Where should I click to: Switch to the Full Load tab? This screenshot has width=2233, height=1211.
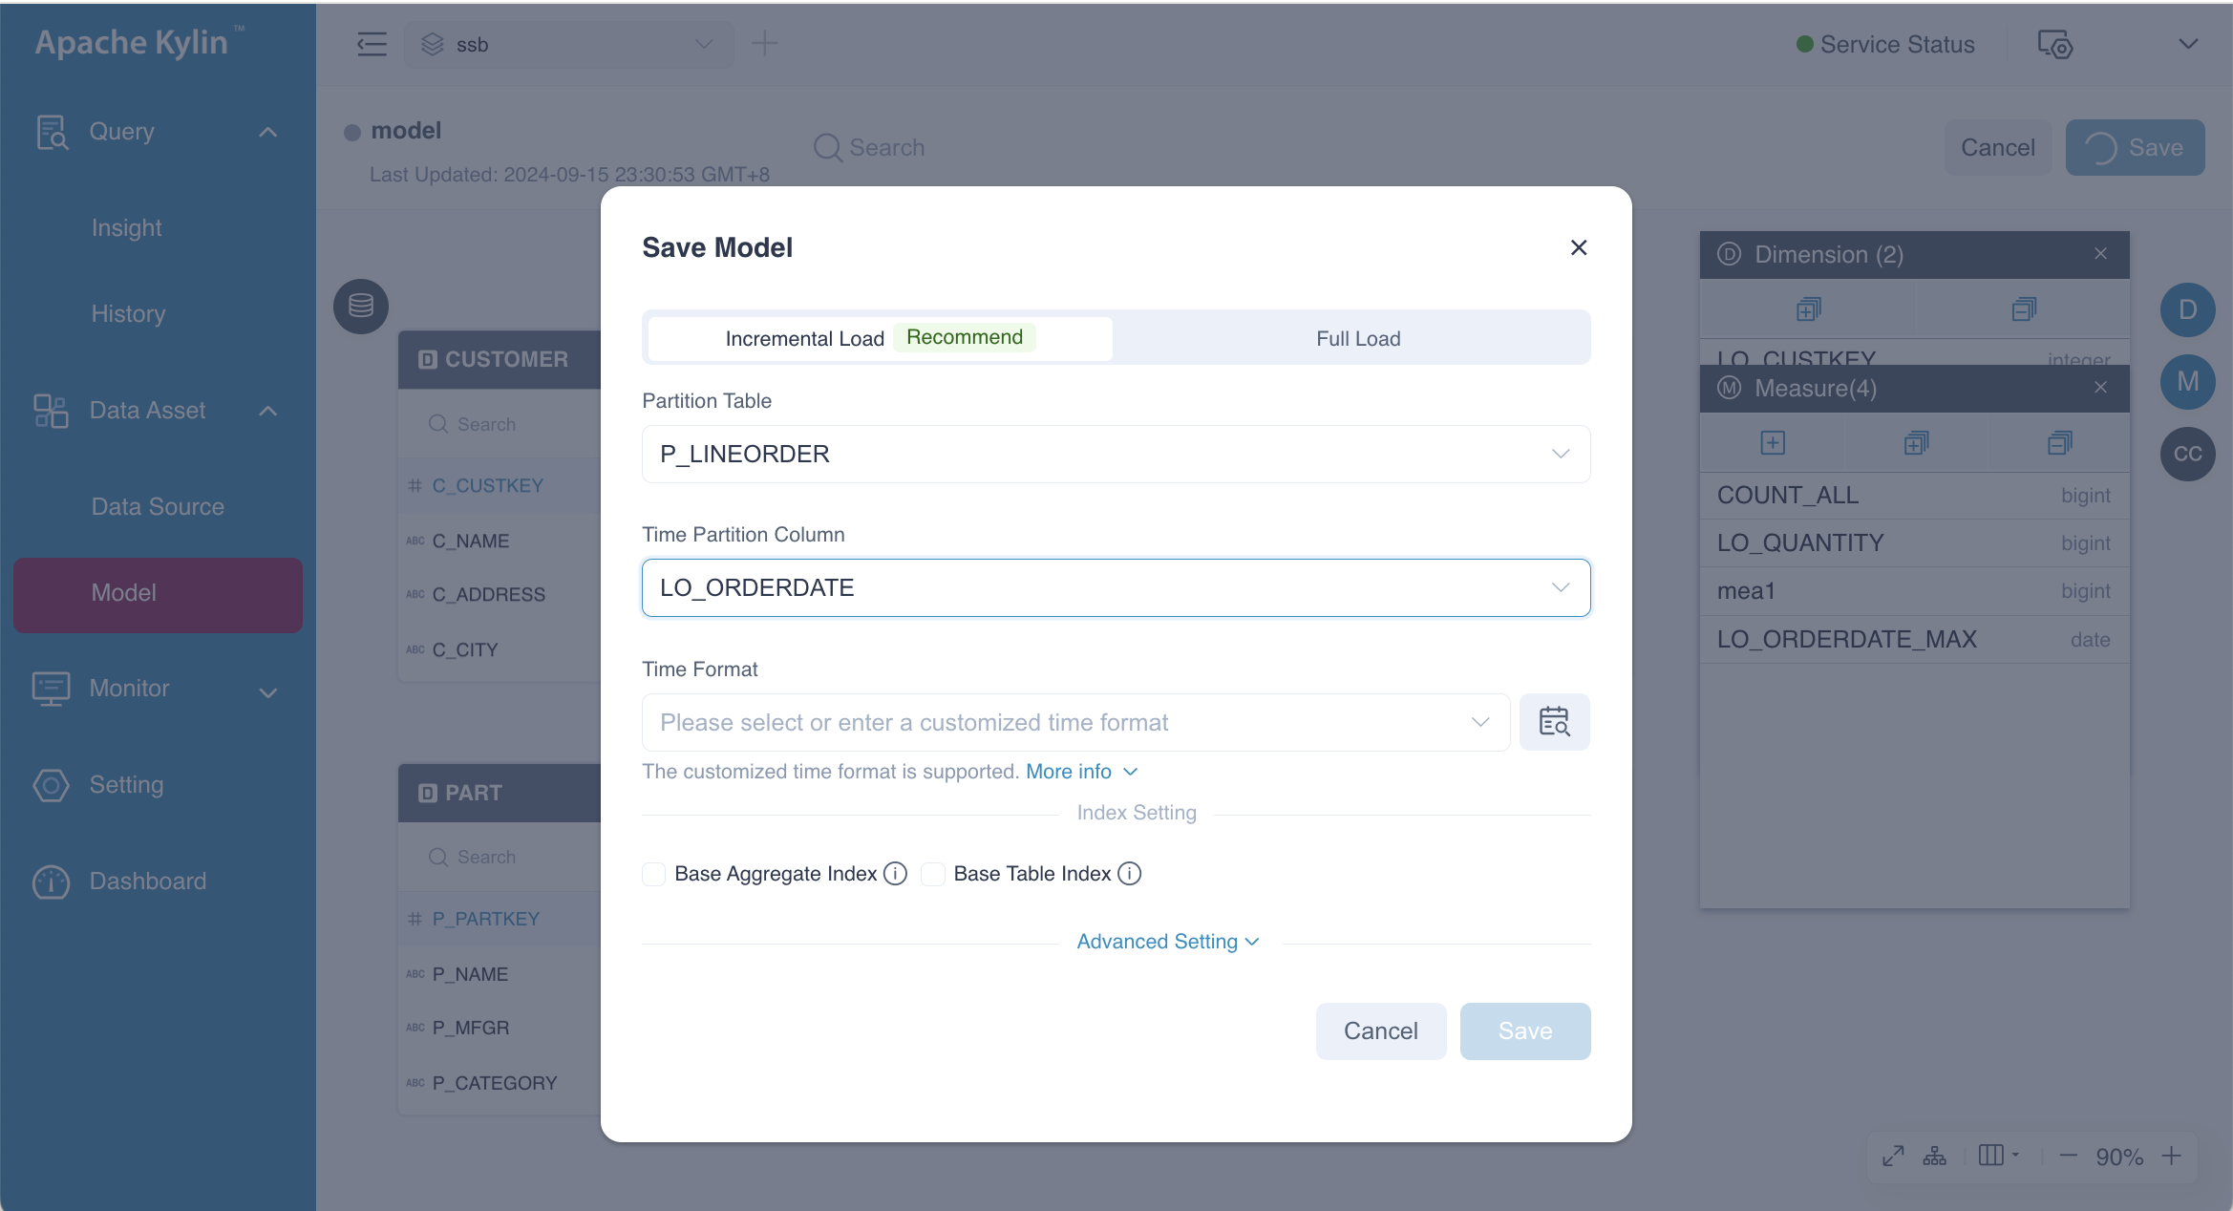click(x=1357, y=338)
